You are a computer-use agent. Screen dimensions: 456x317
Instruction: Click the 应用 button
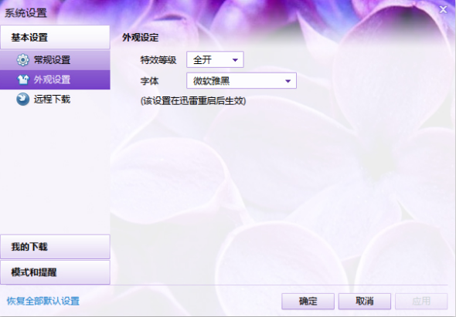pyautogui.click(x=421, y=302)
